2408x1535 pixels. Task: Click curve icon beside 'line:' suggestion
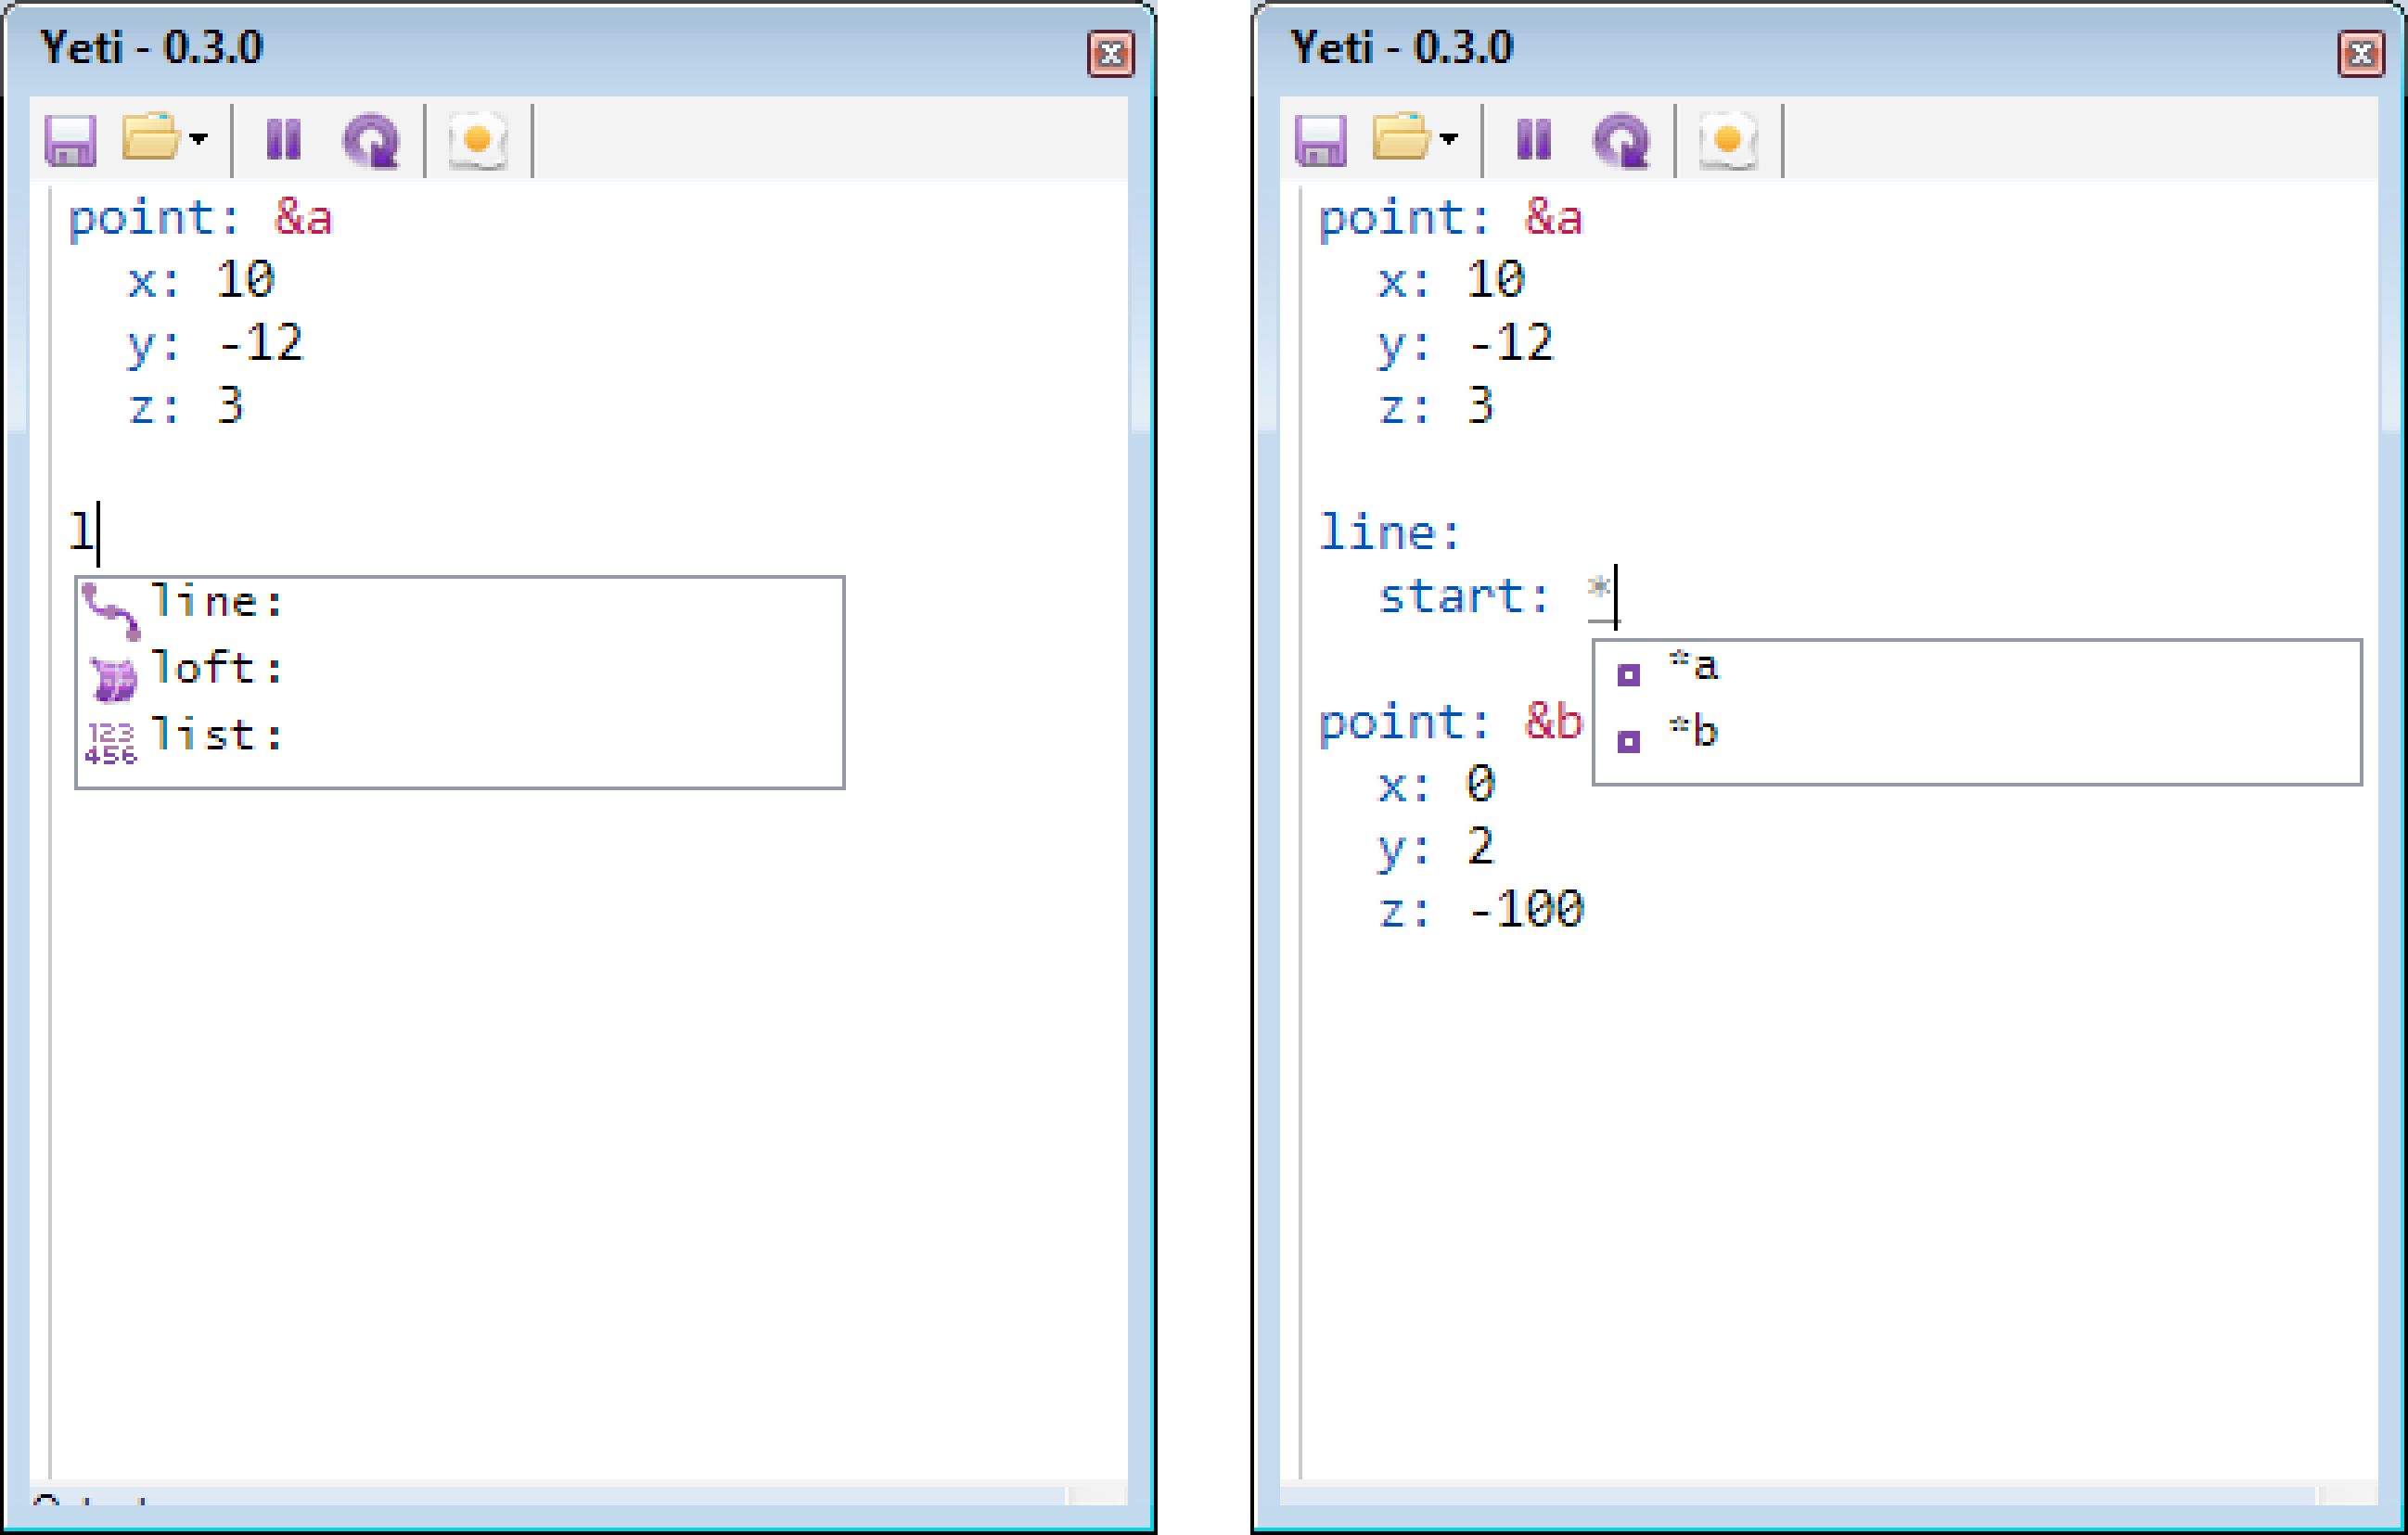tap(111, 610)
